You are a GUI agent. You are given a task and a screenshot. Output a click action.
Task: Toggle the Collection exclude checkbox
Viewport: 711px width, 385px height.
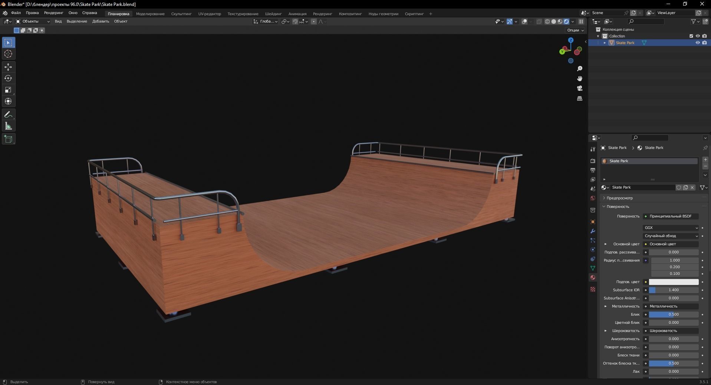pos(691,36)
